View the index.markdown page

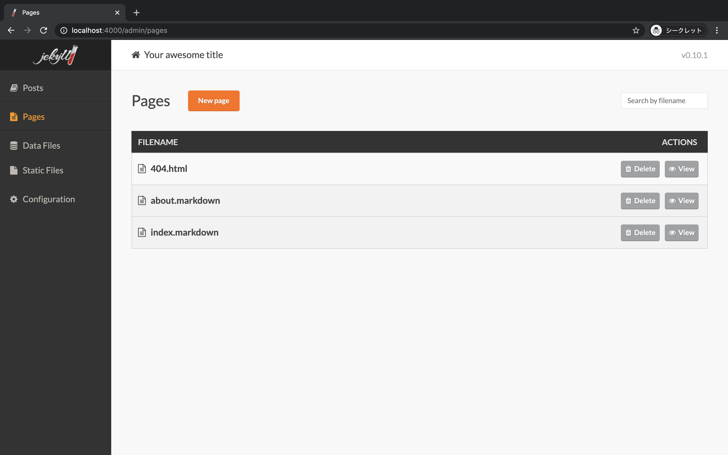[x=681, y=233]
